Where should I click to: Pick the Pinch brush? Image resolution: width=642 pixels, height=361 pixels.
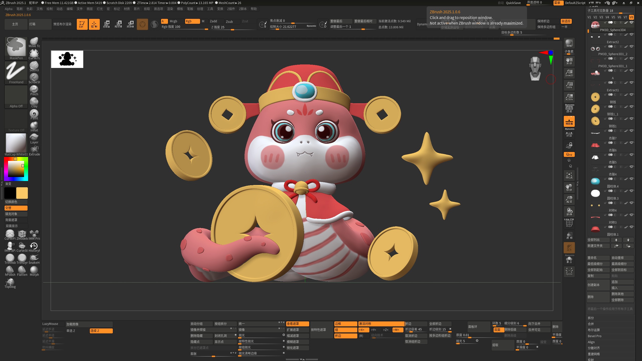coord(34,91)
